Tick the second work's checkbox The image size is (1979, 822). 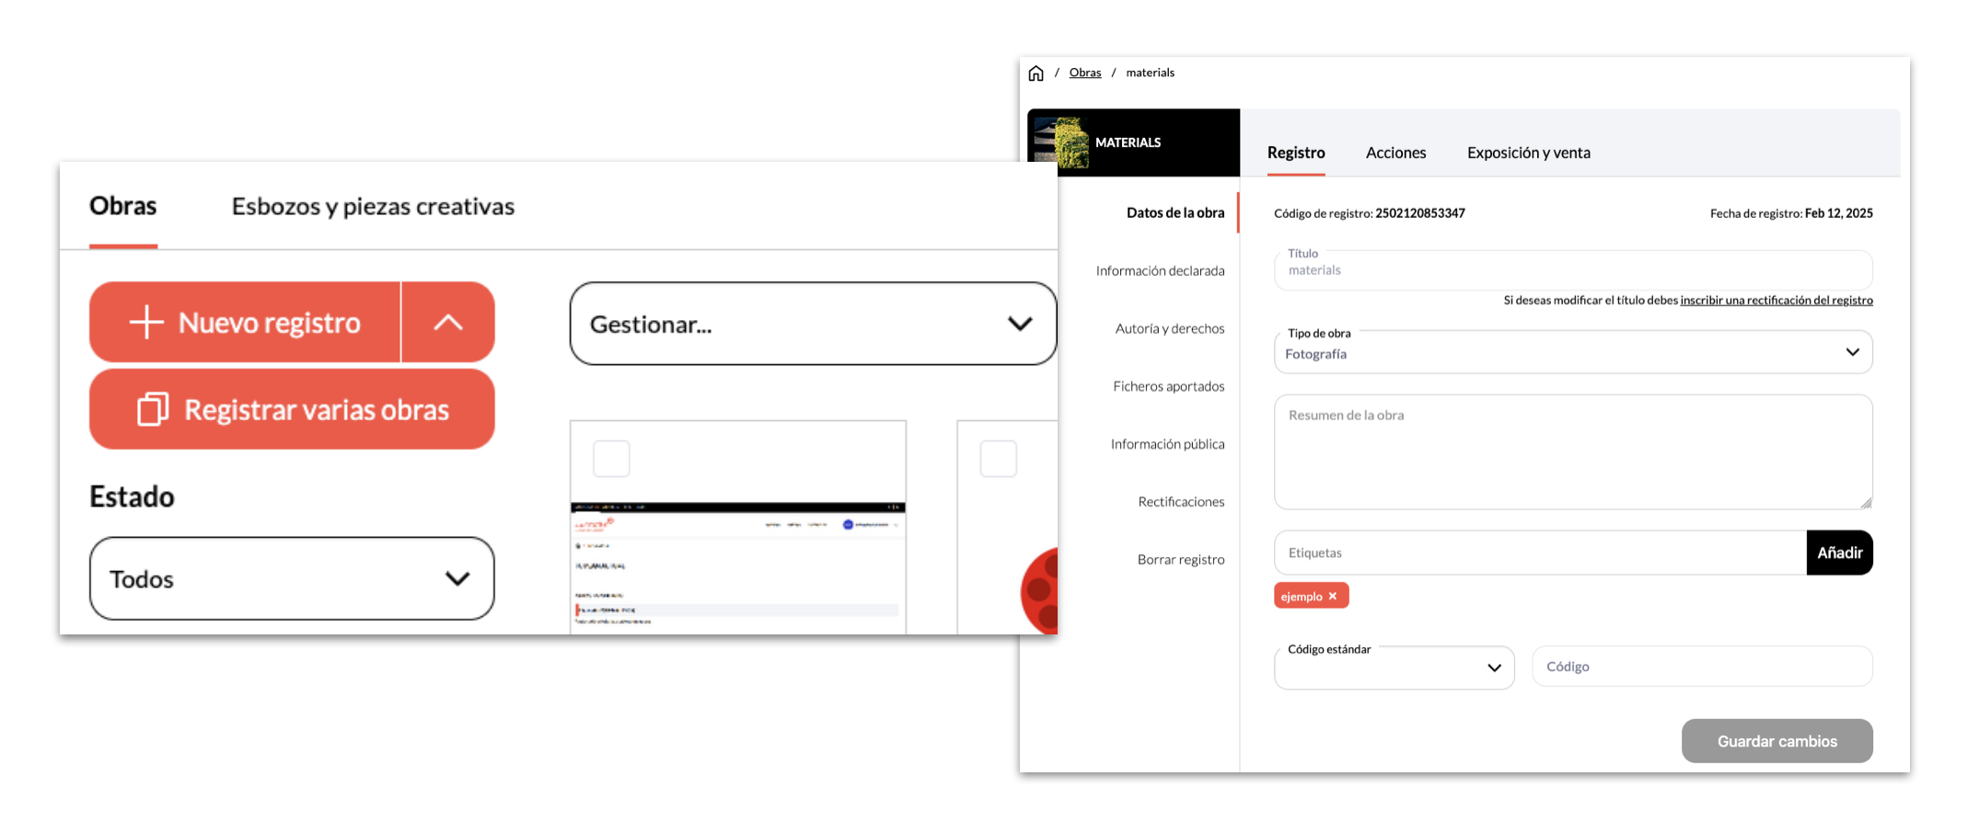[x=998, y=459]
